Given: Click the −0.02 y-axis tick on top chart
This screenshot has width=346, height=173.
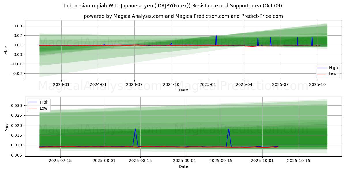Looking at the screenshot, I should 16,74.
